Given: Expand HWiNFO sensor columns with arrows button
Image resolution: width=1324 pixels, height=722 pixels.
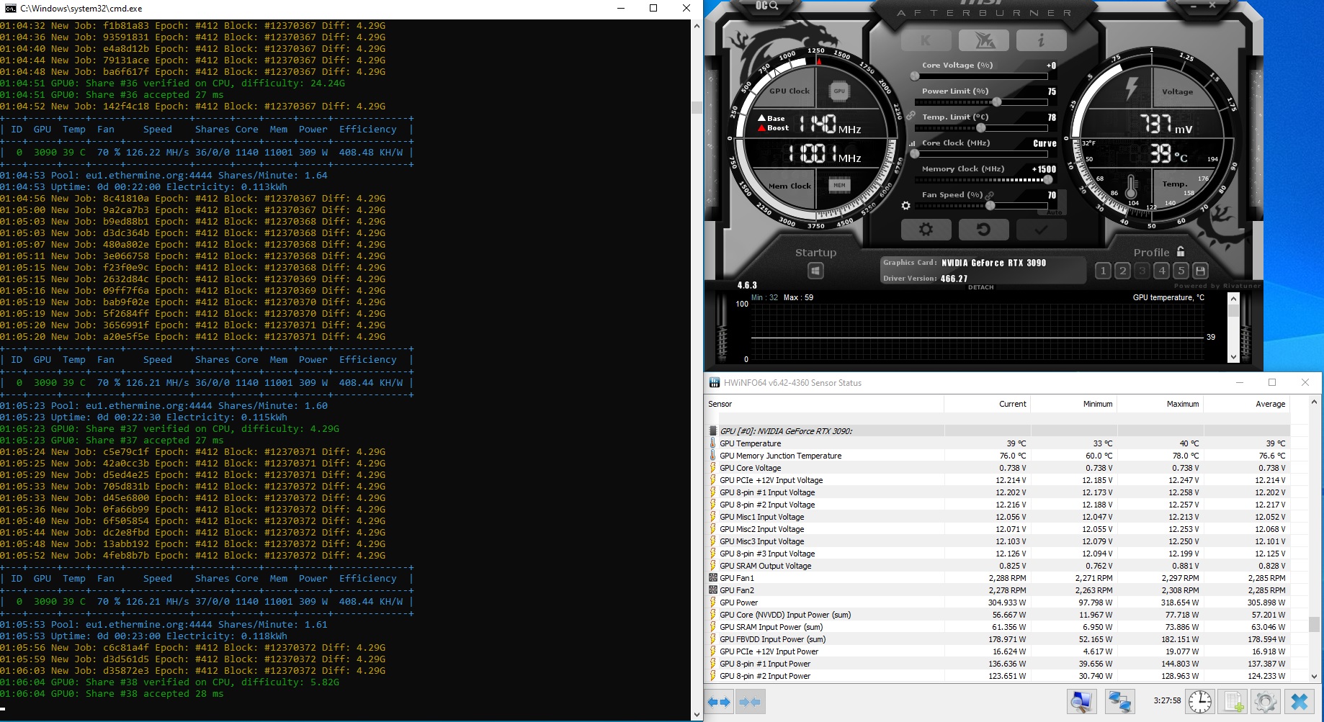Looking at the screenshot, I should (x=719, y=702).
